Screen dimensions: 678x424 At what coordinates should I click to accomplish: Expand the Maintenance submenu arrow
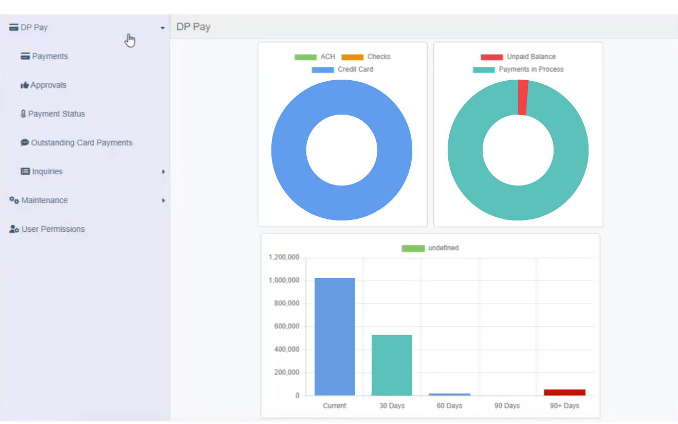click(x=163, y=200)
